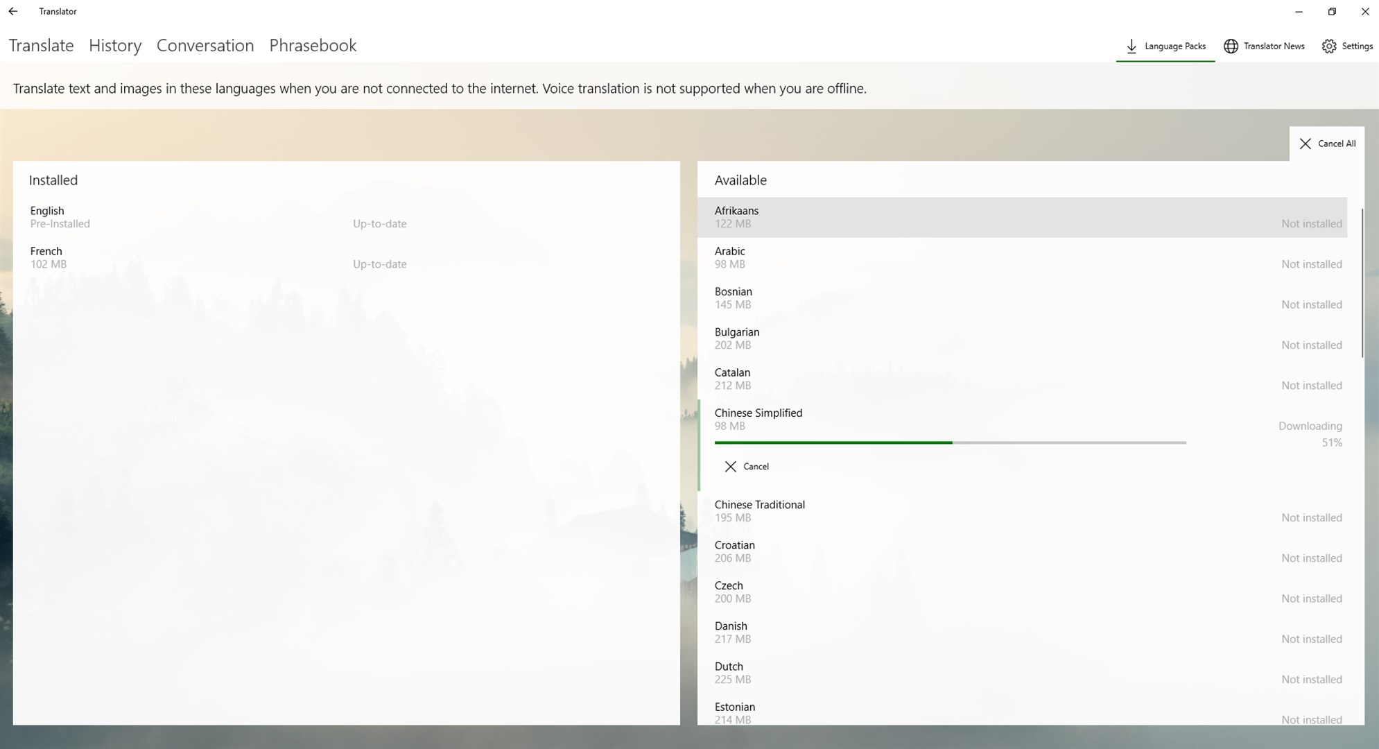Click the Language Packs download icon
Screen dimensions: 1379x749
[1131, 46]
